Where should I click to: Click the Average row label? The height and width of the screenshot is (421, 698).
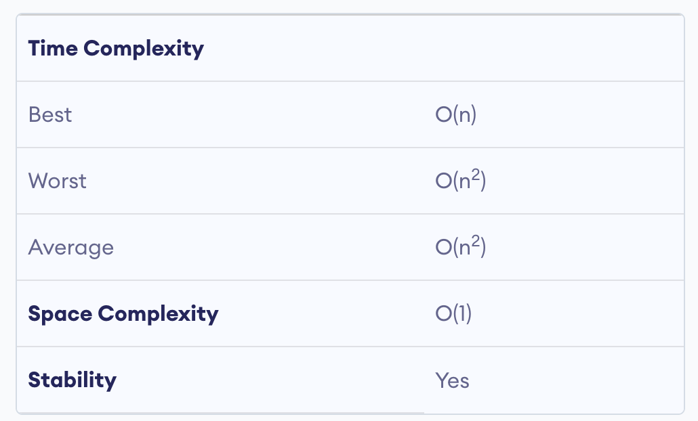tap(71, 247)
